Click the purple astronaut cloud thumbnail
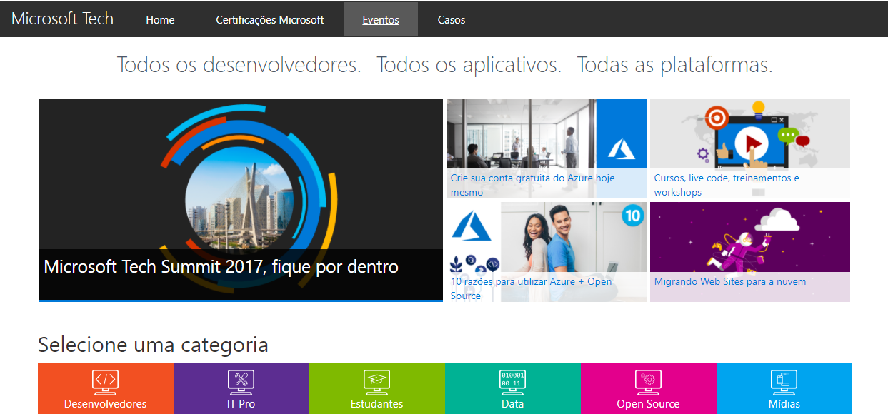Viewport: 888px width, 419px height. pos(750,238)
